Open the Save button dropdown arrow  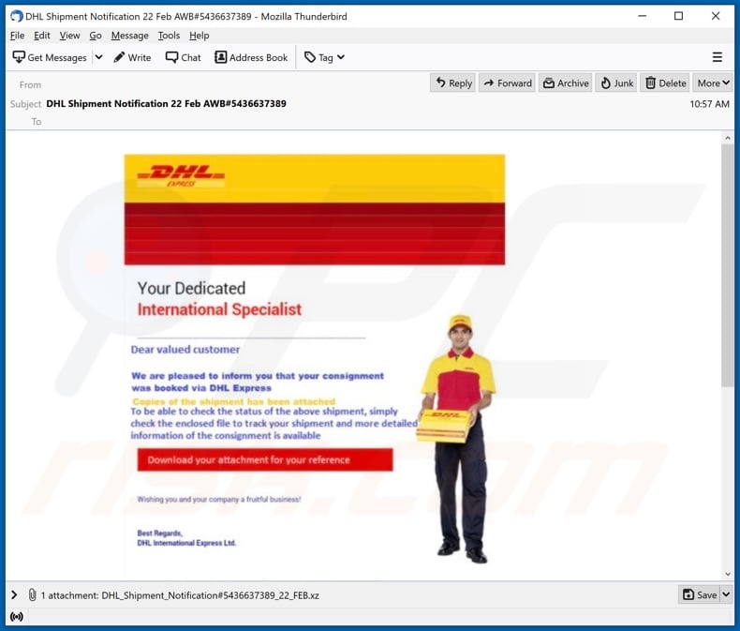point(726,595)
